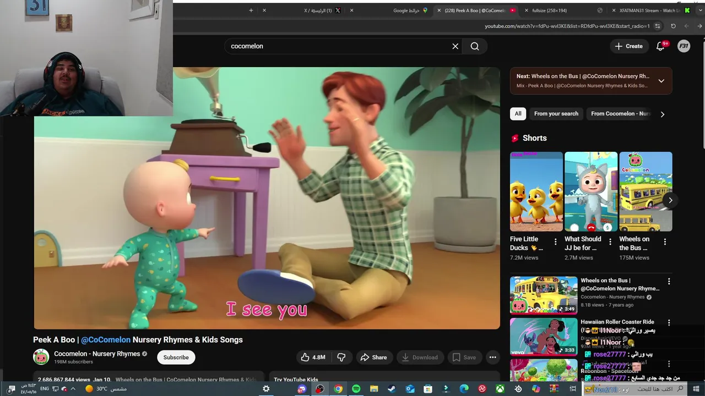The height and width of the screenshot is (396, 705).
Task: Click the Windows taskbar search box
Action: 635,389
